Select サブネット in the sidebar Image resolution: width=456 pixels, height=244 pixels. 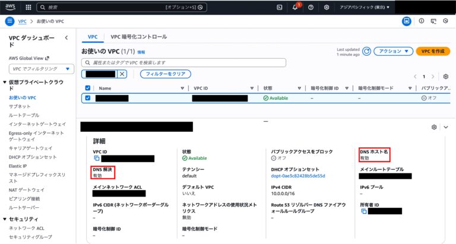pyautogui.click(x=20, y=106)
